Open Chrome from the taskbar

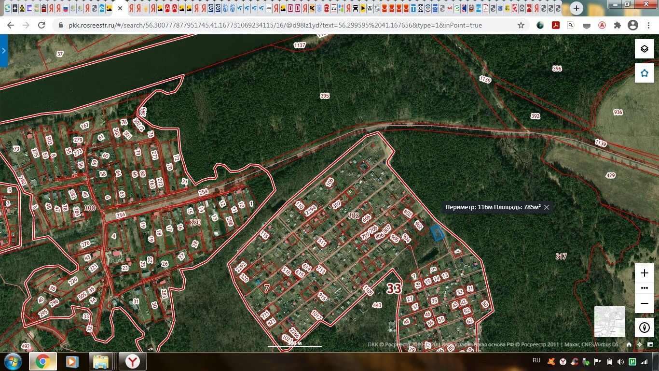click(x=43, y=361)
